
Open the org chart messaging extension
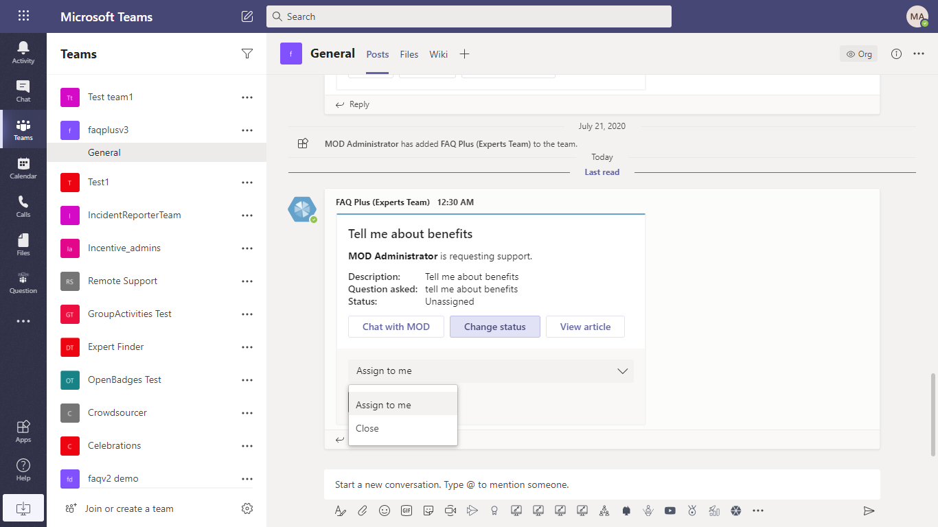(604, 511)
